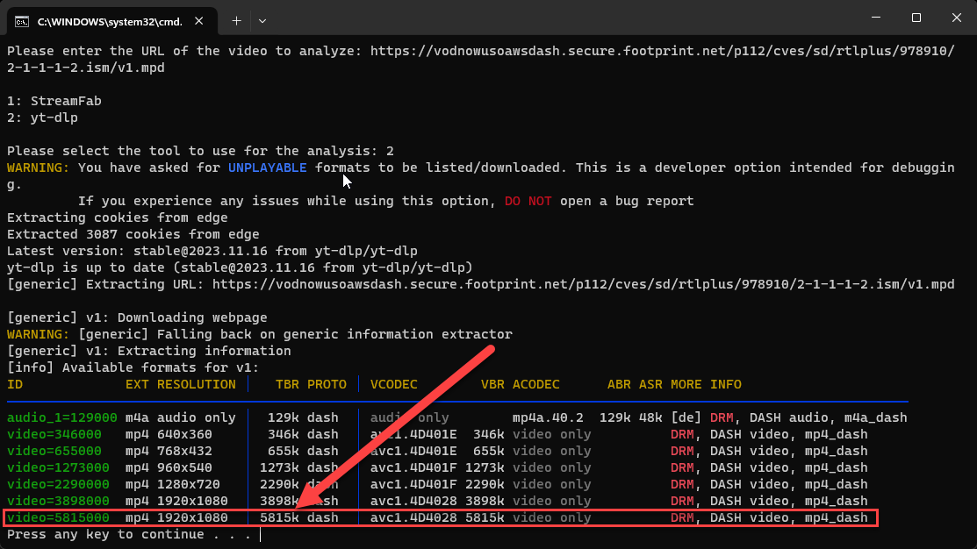The width and height of the screenshot is (977, 549).
Task: Expand the new tab profile dropdown chevron
Action: 262,19
